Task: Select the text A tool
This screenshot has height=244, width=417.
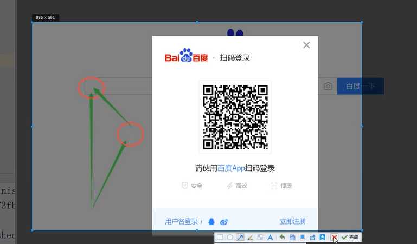Action: 270,237
